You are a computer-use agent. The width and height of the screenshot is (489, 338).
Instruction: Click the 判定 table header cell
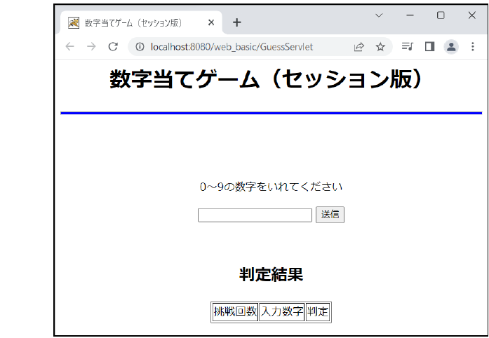pyautogui.click(x=318, y=312)
